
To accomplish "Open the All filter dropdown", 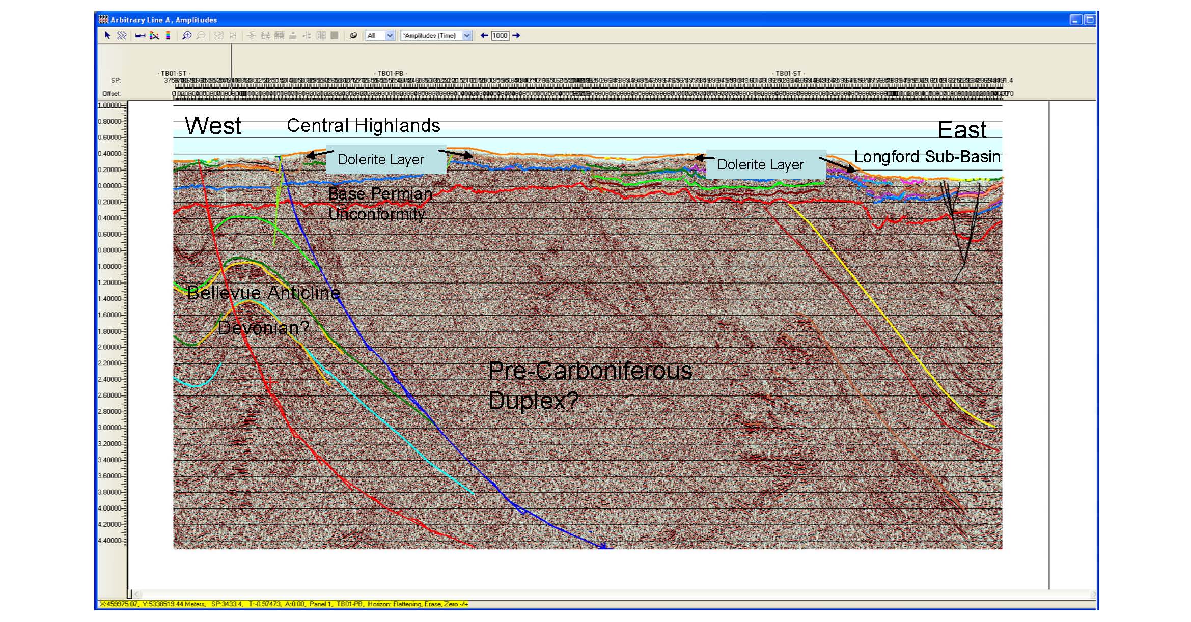I will [390, 35].
